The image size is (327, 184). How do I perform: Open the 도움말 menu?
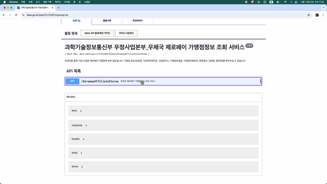(x=87, y=2)
